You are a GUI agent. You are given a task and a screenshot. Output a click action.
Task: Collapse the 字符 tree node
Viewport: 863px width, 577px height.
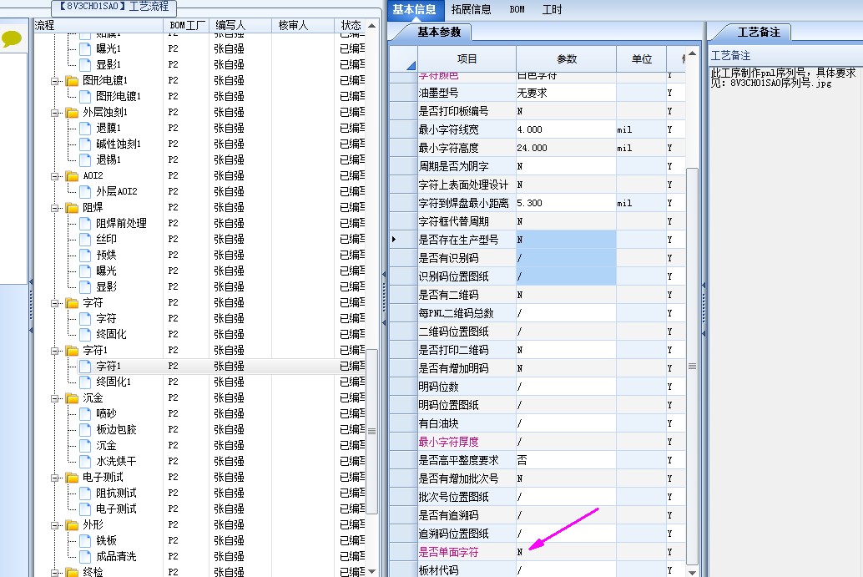coord(55,303)
